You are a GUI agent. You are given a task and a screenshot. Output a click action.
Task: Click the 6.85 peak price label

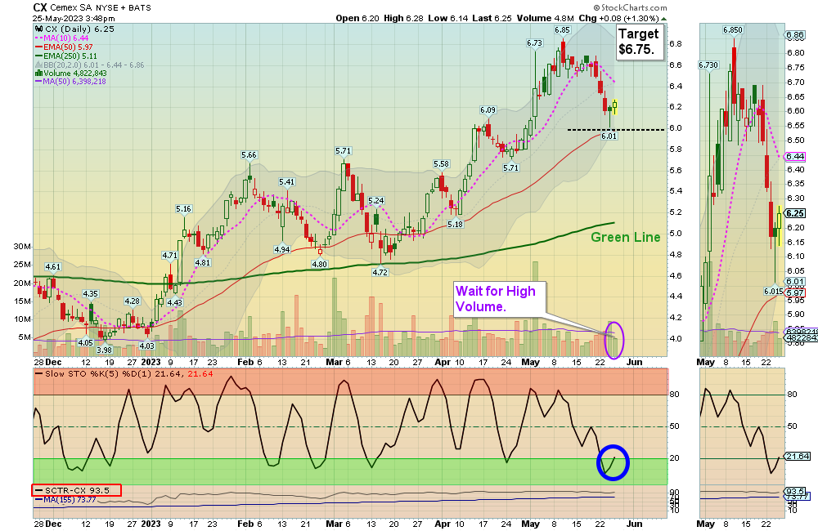[x=562, y=30]
